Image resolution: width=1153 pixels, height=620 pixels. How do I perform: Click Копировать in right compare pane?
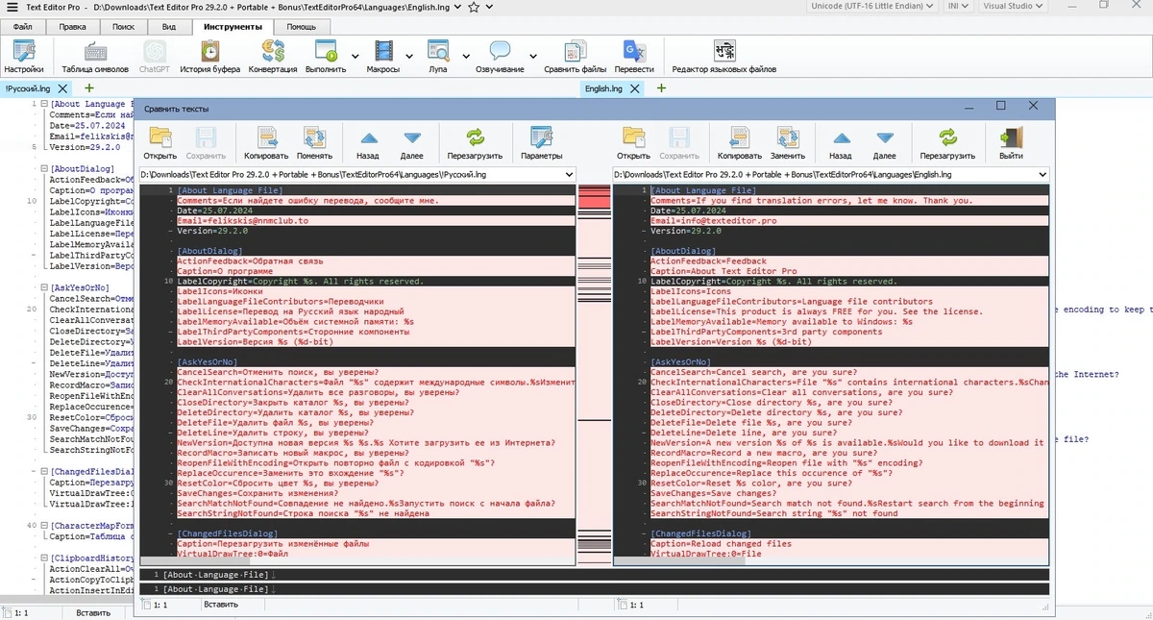(740, 143)
